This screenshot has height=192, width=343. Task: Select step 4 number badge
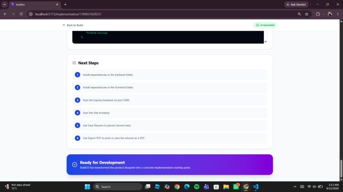pyautogui.click(x=77, y=113)
